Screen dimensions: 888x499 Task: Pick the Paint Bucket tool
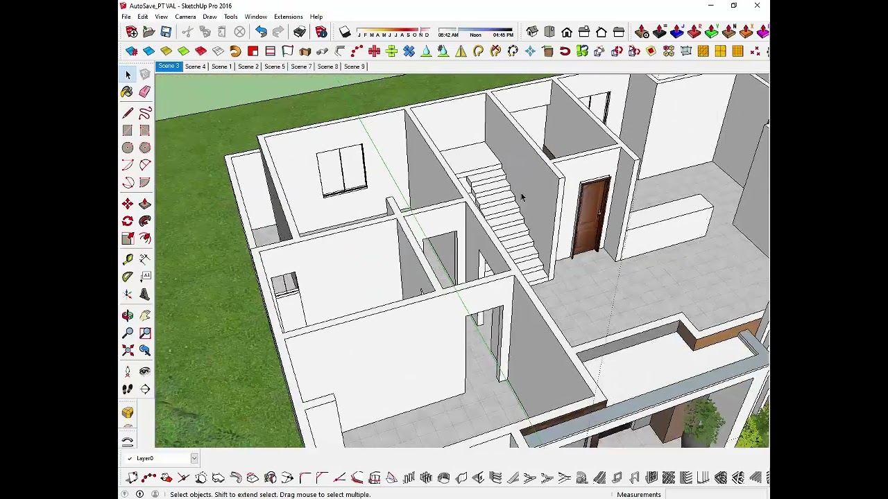pyautogui.click(x=128, y=91)
